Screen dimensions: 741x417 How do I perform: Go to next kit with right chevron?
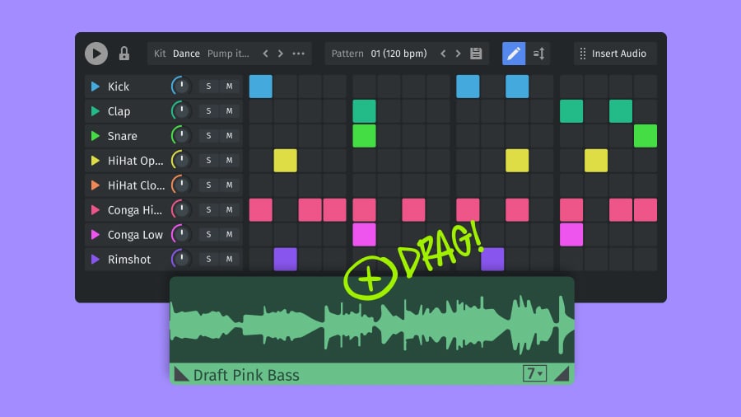281,54
